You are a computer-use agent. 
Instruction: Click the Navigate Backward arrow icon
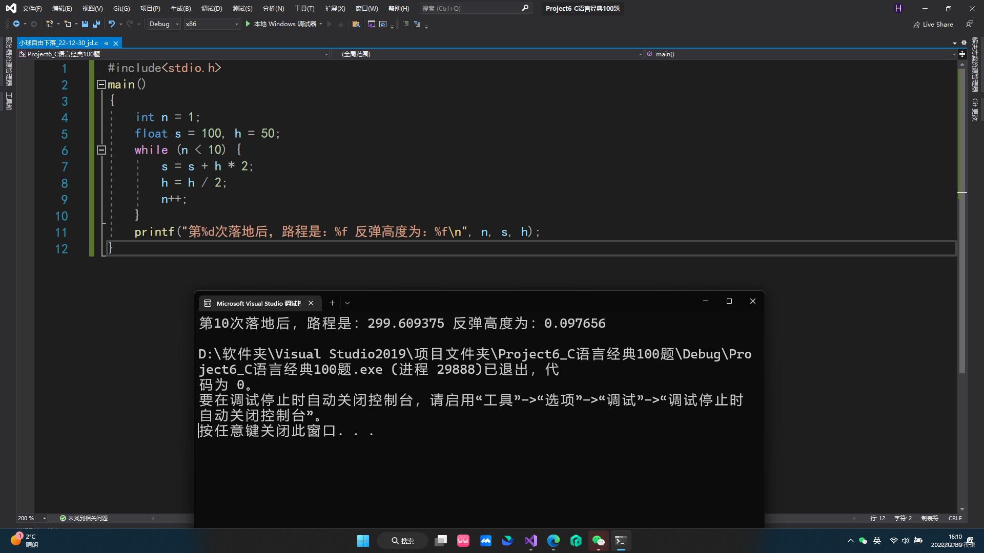point(17,24)
